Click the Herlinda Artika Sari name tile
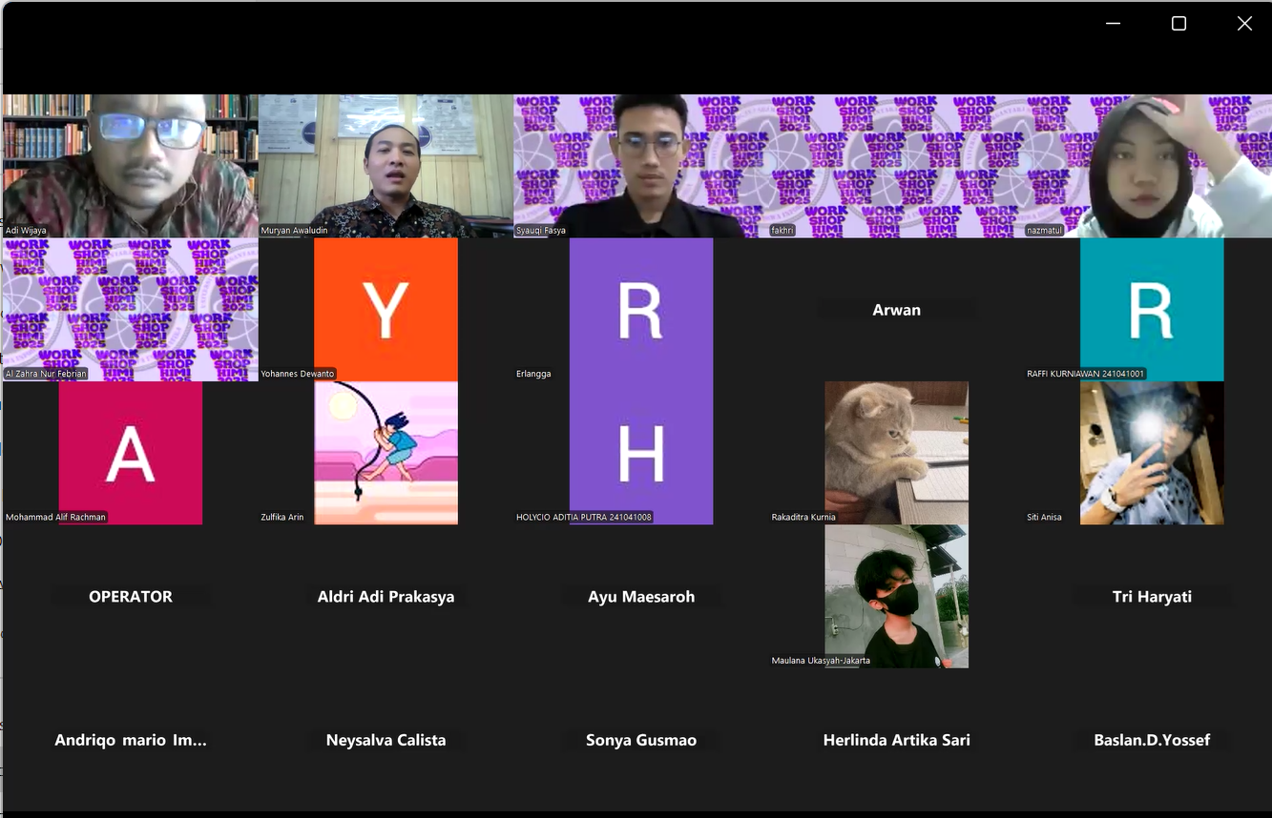This screenshot has height=818, width=1272. coord(896,740)
